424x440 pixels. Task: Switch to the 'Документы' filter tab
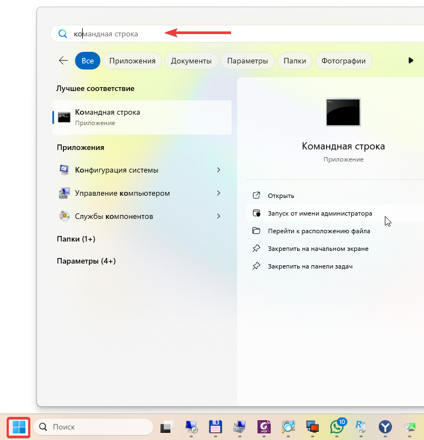point(191,61)
